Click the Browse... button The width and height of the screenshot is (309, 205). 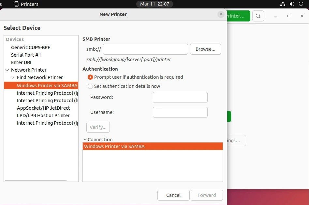pyautogui.click(x=205, y=49)
